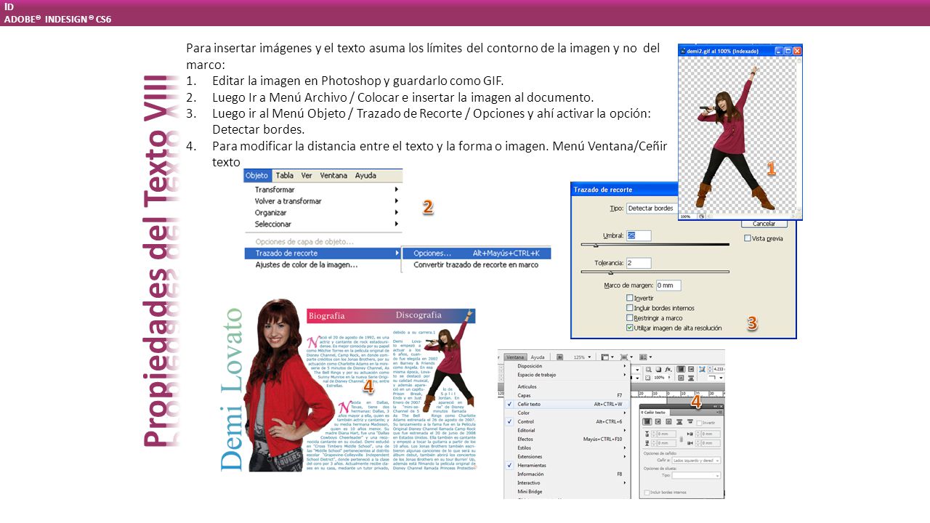Click Ventana in the Objeto screenshot menu bar

click(333, 176)
